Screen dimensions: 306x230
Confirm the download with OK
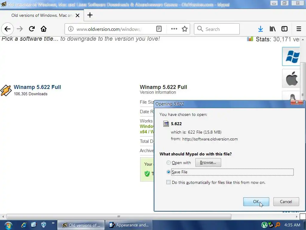[x=256, y=202]
